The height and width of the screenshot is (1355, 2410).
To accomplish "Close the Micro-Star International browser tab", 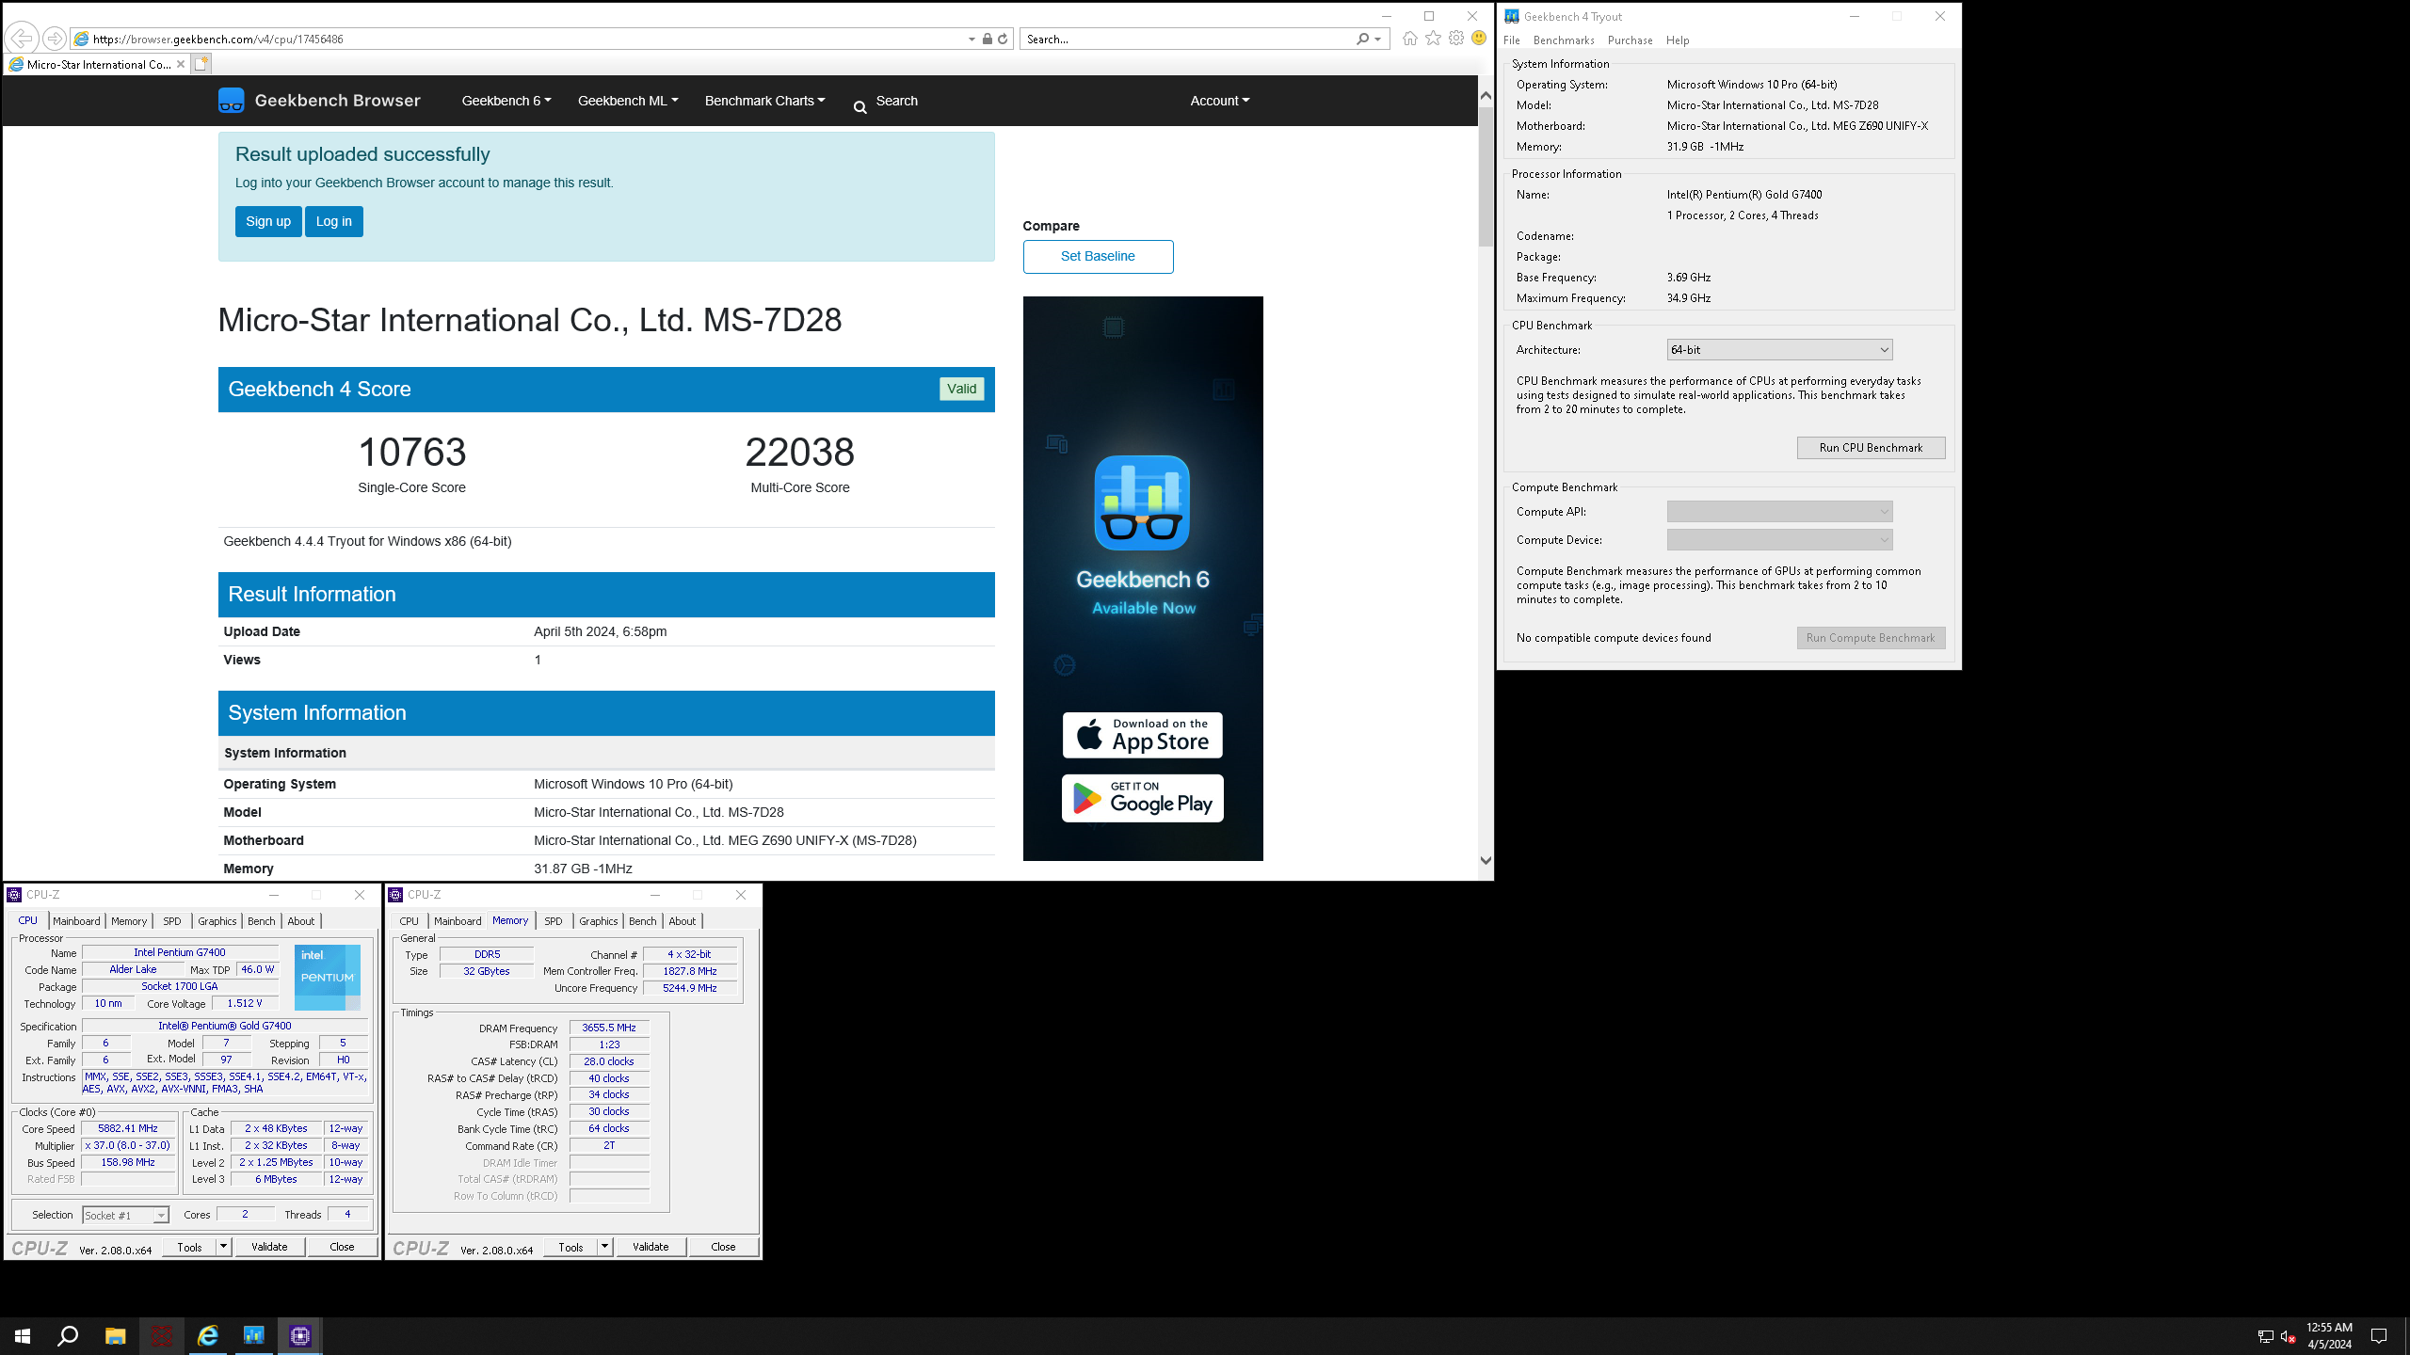I will click(180, 64).
